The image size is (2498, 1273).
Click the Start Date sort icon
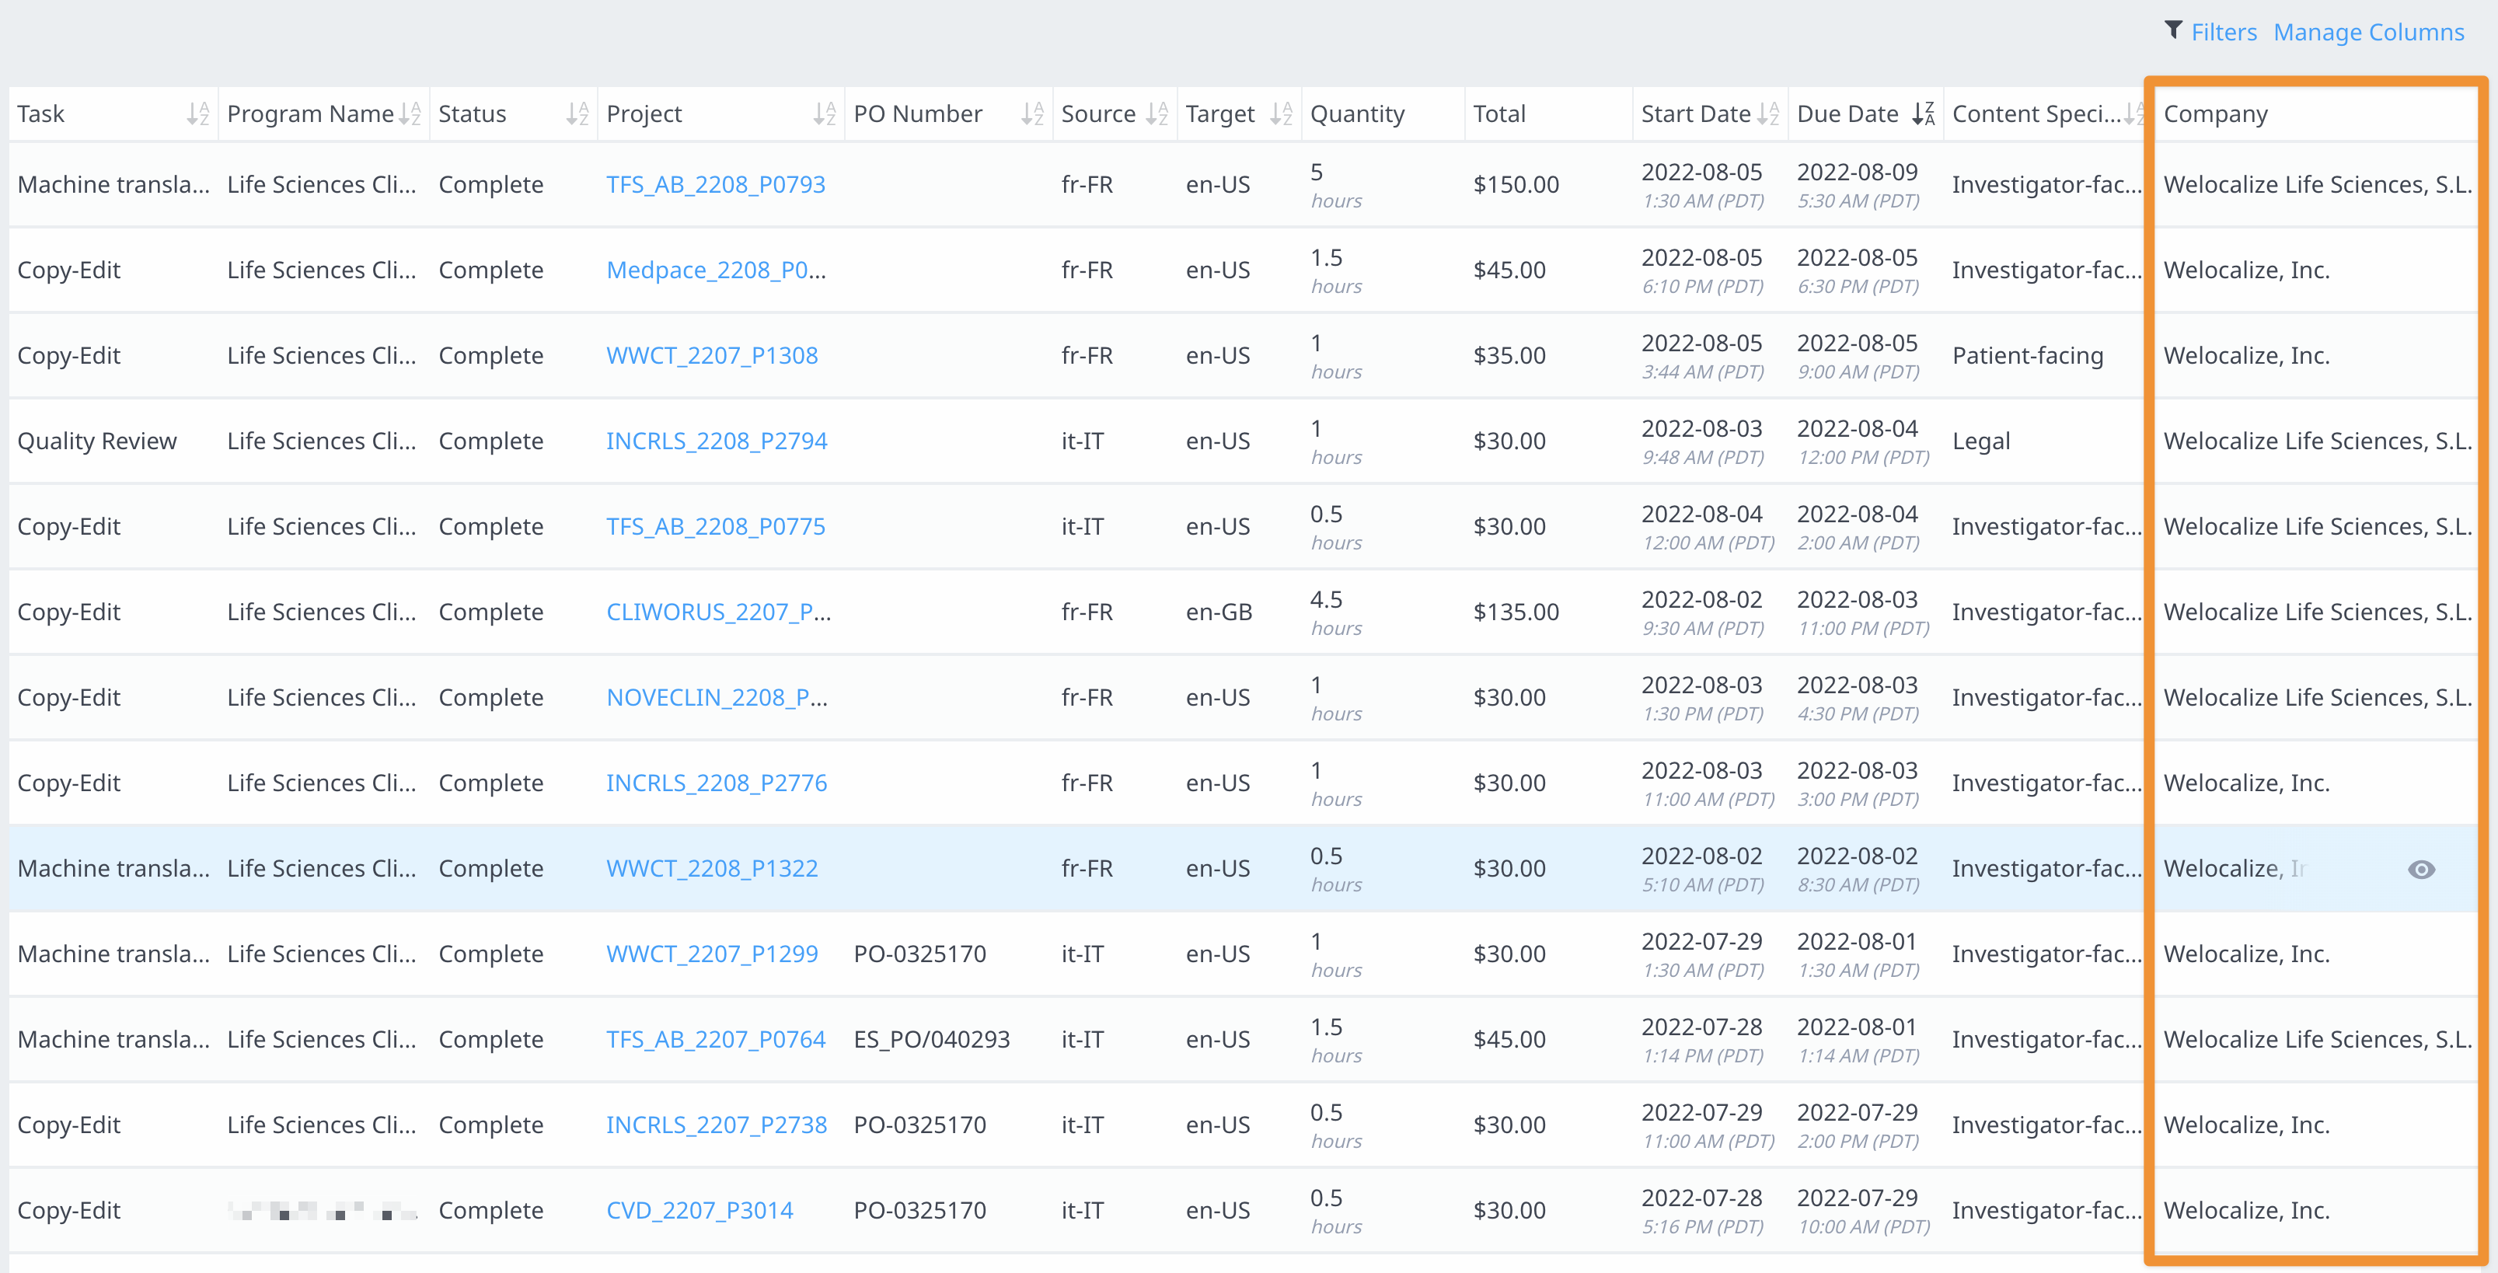click(x=1769, y=114)
